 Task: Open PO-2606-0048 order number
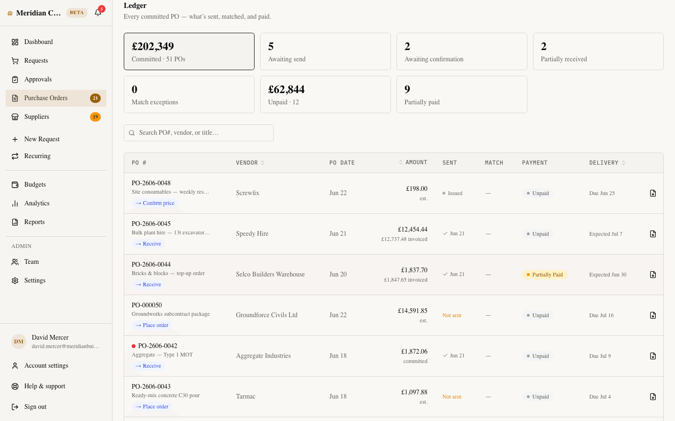point(151,183)
